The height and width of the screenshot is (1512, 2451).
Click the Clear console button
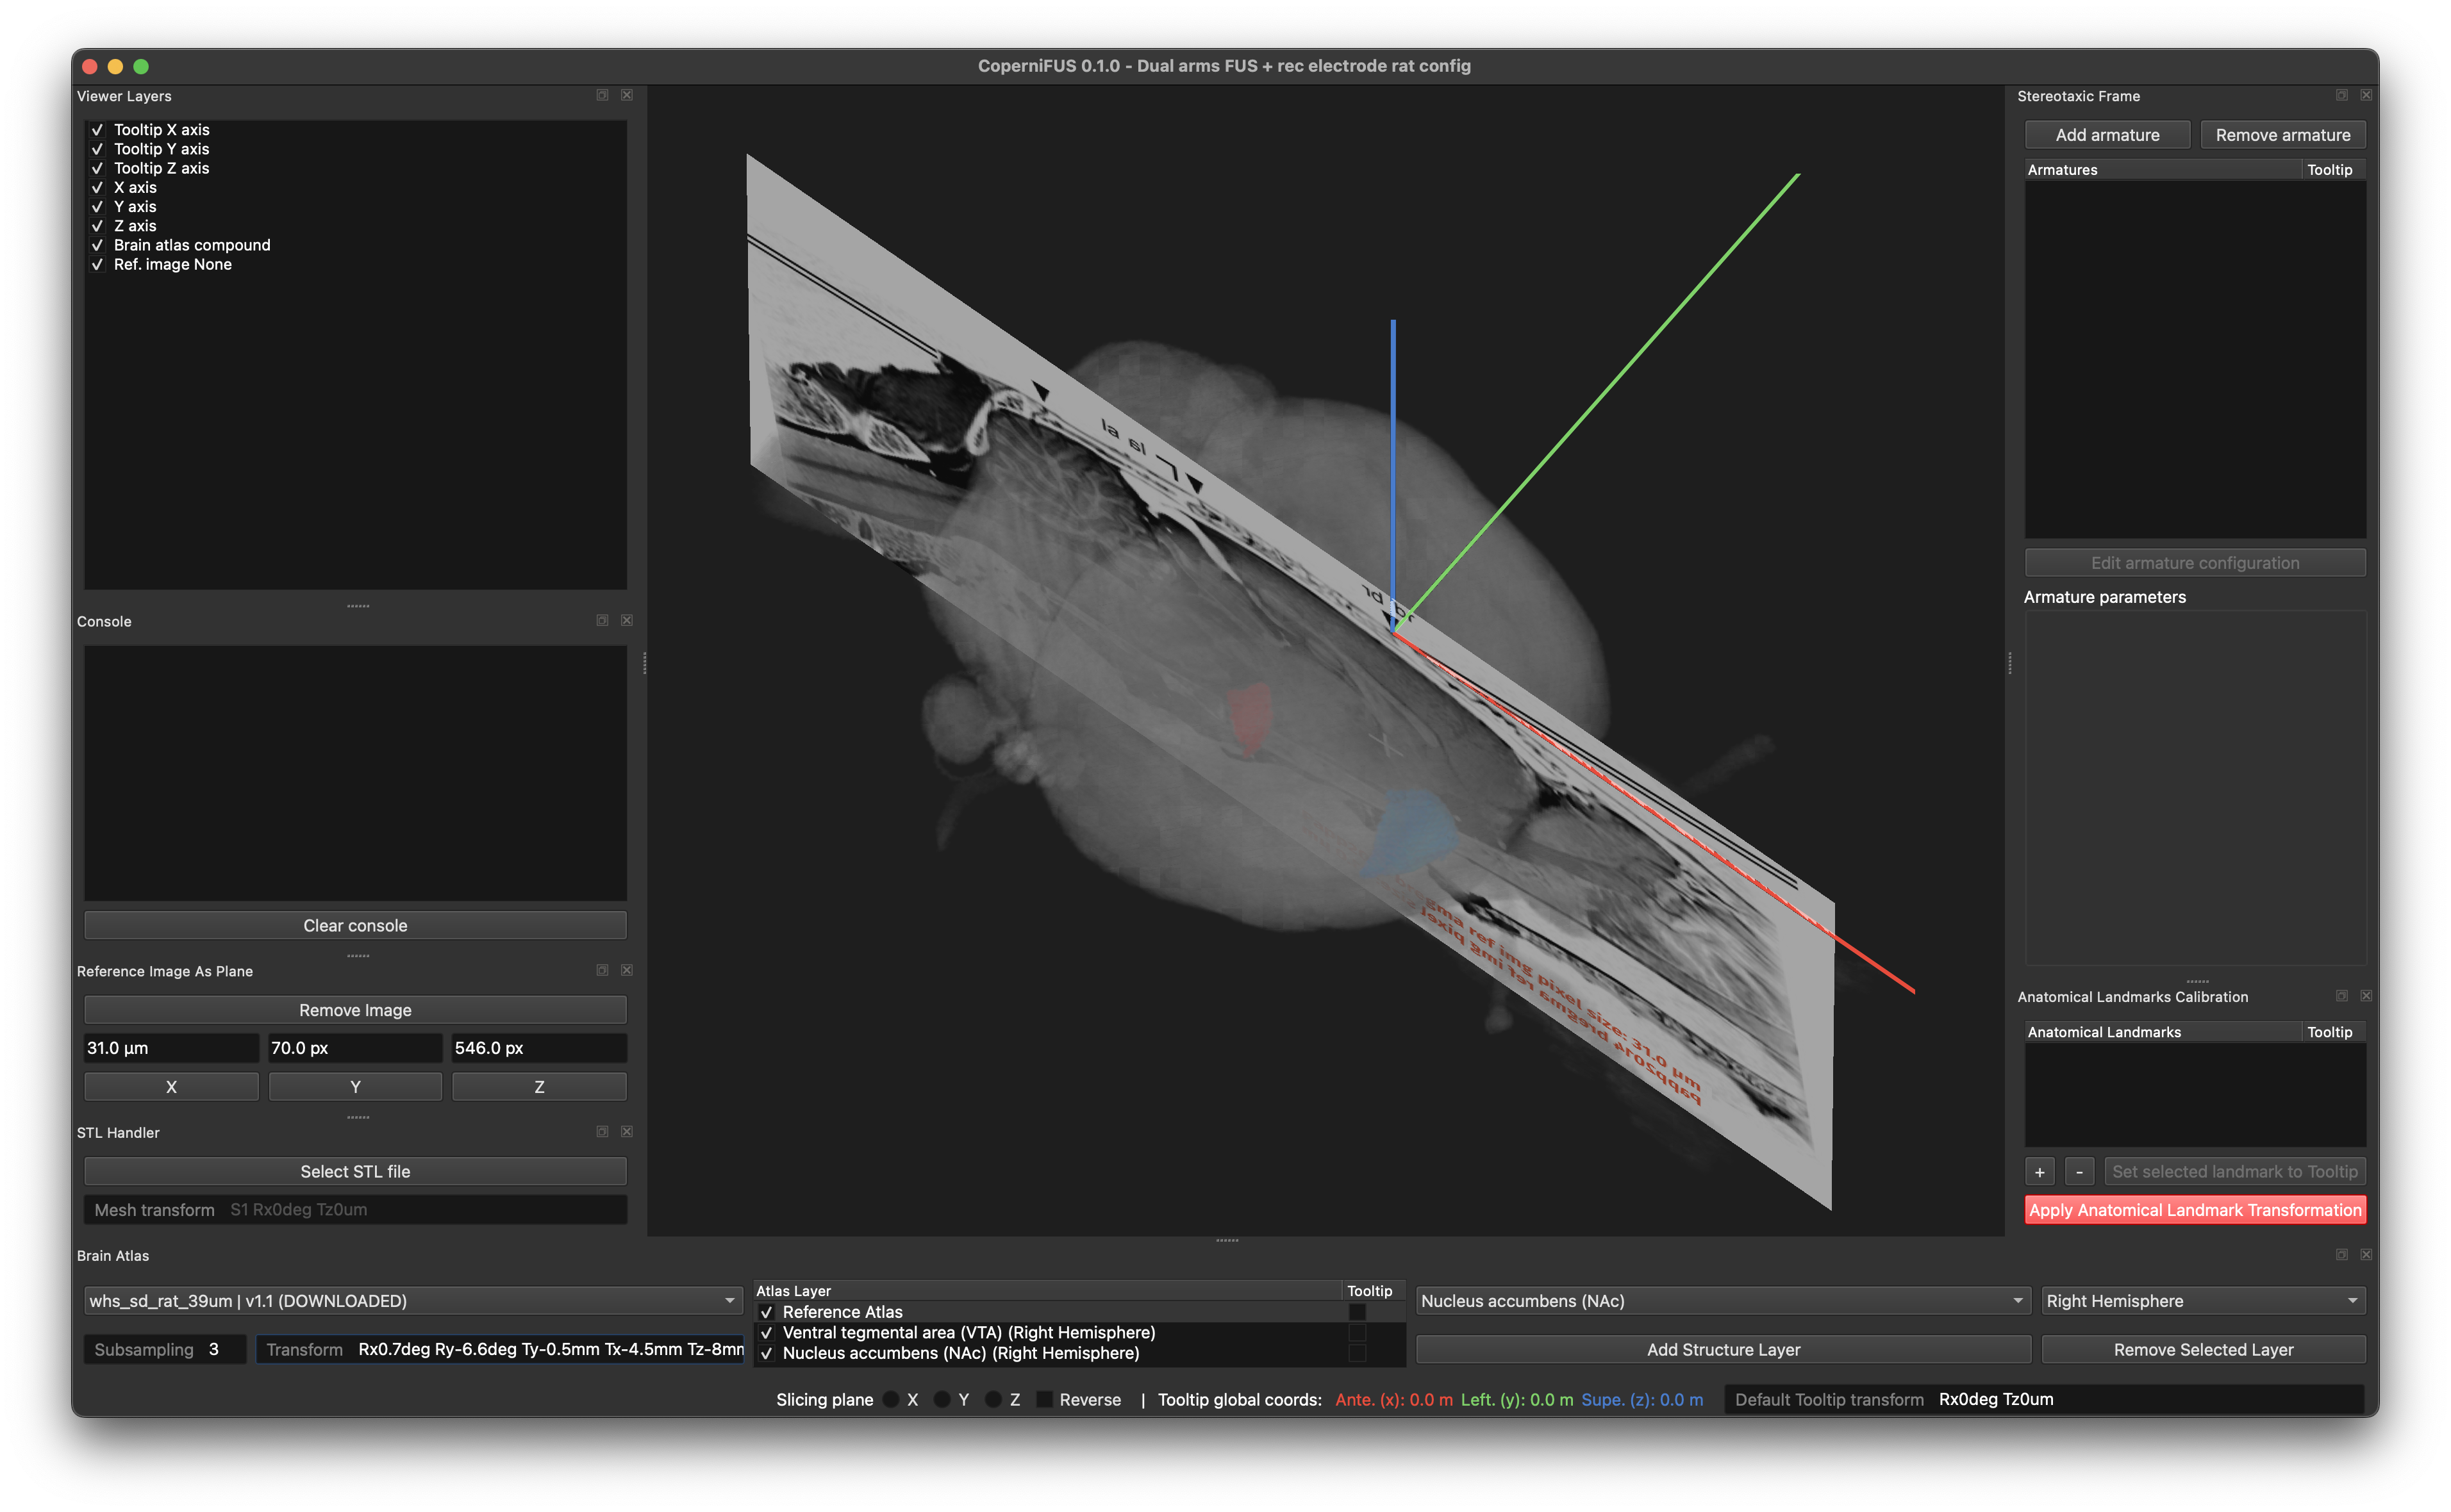pyautogui.click(x=355, y=925)
